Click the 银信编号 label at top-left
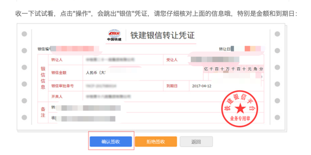Image resolution: width=311 pixels, height=155 pixels. click(44, 49)
